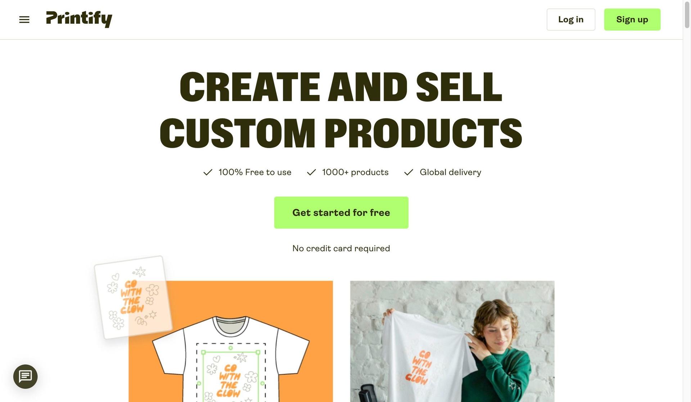Click the top-left resize handle of design box
691x402 pixels.
(x=203, y=352)
